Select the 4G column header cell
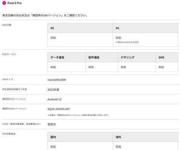The width and height of the screenshot is (180, 150). pos(80,28)
